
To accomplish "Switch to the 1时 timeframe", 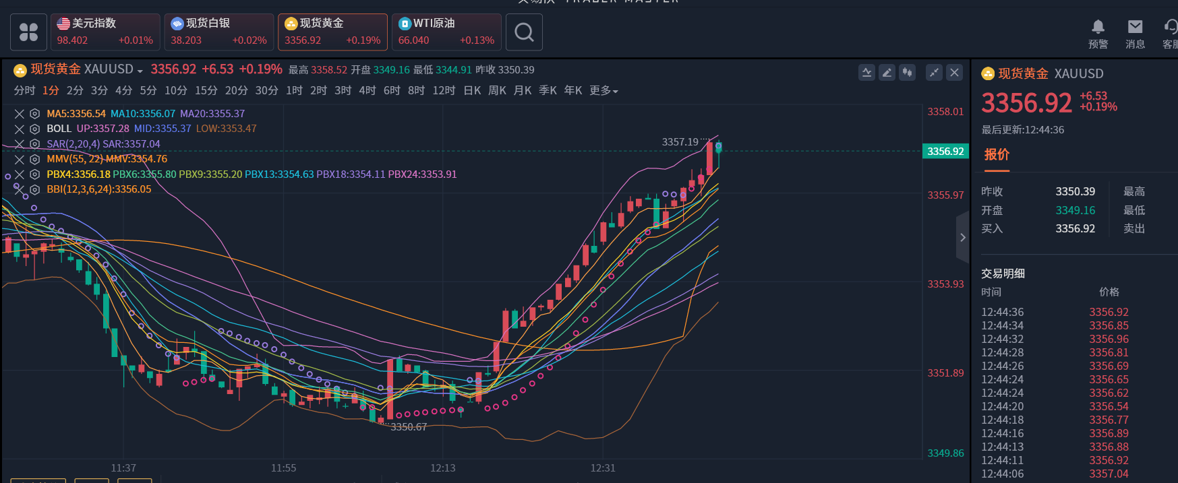I will pos(294,90).
